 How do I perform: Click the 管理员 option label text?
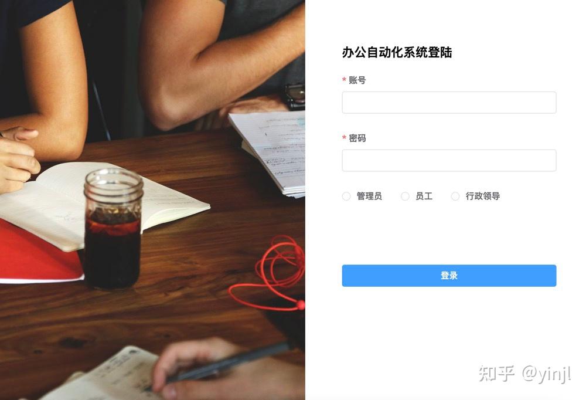pos(369,196)
